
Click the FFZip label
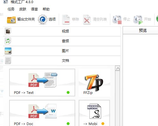pyautogui.click(x=88, y=93)
